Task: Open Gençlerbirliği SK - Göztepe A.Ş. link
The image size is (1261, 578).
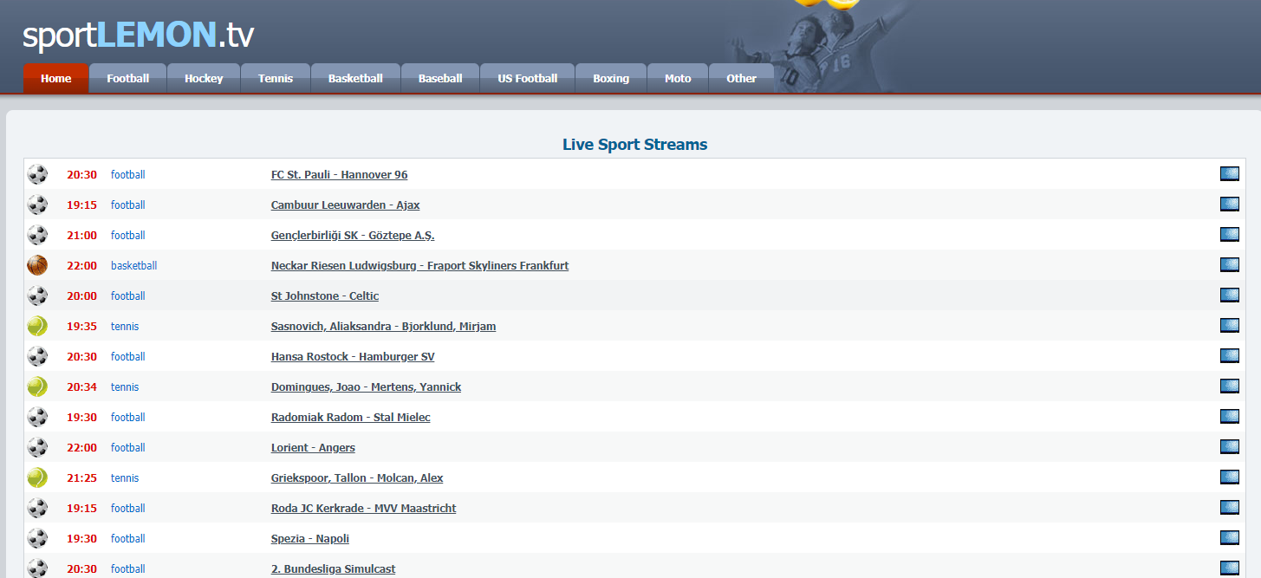Action: [353, 235]
